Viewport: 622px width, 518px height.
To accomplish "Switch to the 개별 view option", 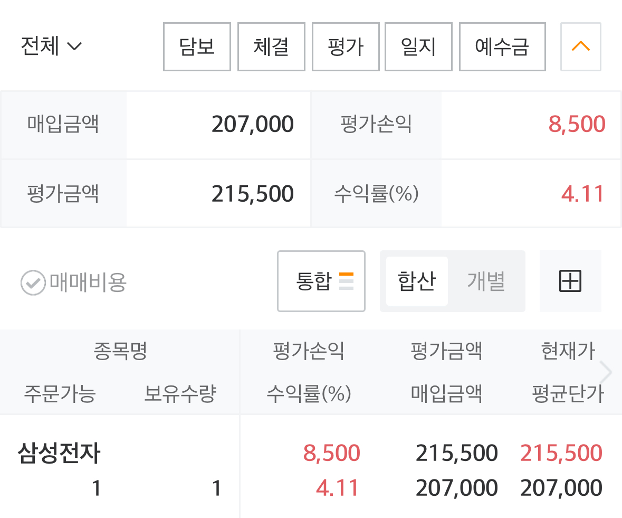I will (x=486, y=281).
